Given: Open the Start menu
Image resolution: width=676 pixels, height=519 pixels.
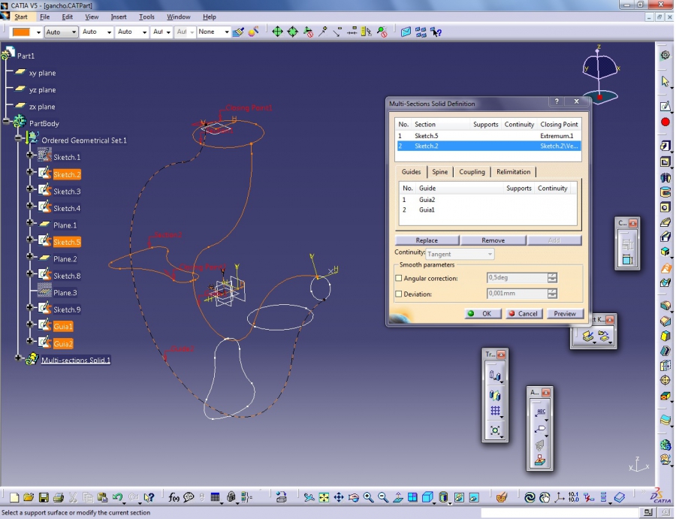Looking at the screenshot, I should pos(21,17).
